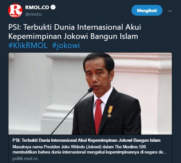181x163 pixels.
Task: Open the RMOL.CO profile avatar
Action: coord(15,10)
